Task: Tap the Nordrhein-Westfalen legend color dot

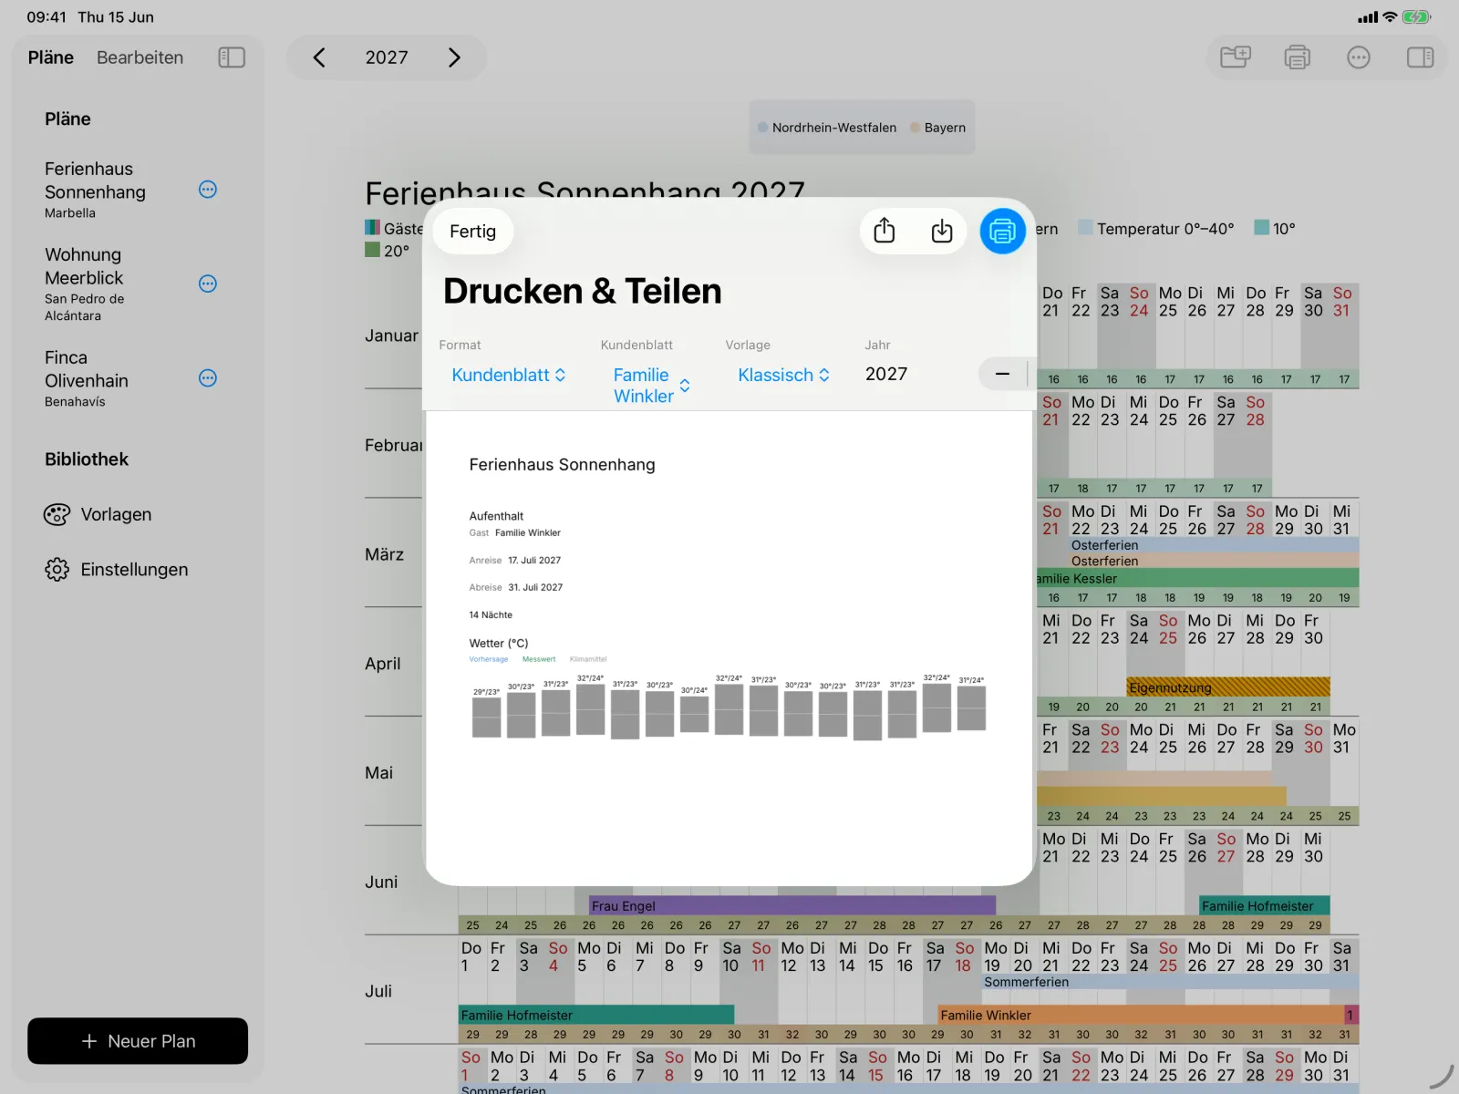Action: point(763,128)
